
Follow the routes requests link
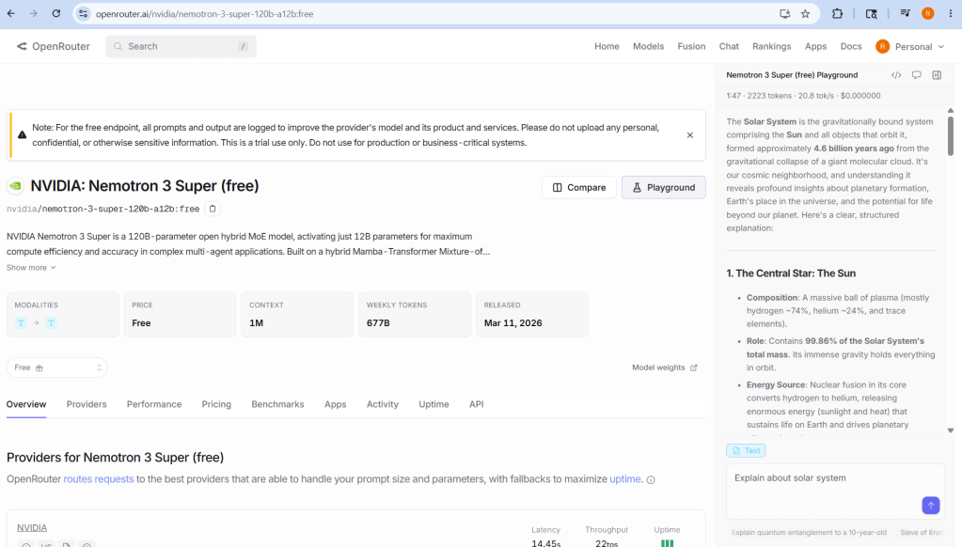tap(98, 479)
